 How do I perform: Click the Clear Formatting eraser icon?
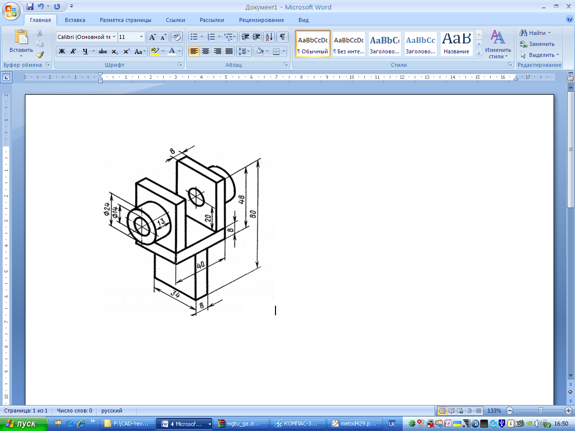point(177,37)
